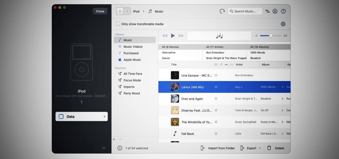Add a playlist with the plus icon
The width and height of the screenshot is (339, 159).
(x=114, y=139)
